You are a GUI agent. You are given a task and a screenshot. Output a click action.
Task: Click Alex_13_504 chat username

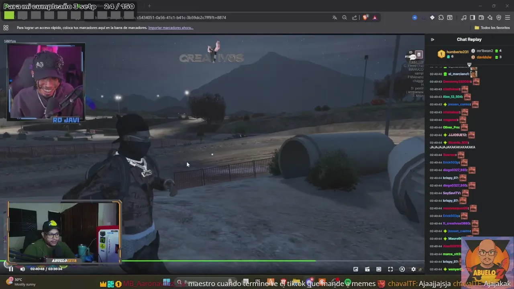click(x=453, y=97)
